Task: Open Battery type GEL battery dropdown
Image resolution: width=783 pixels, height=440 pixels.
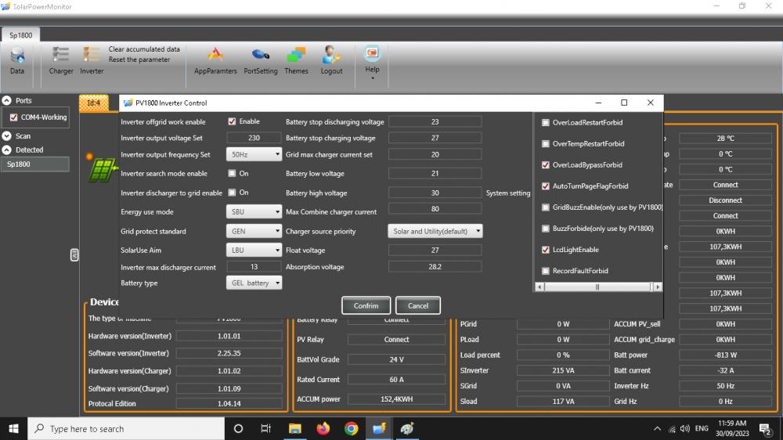Action: coord(254,283)
